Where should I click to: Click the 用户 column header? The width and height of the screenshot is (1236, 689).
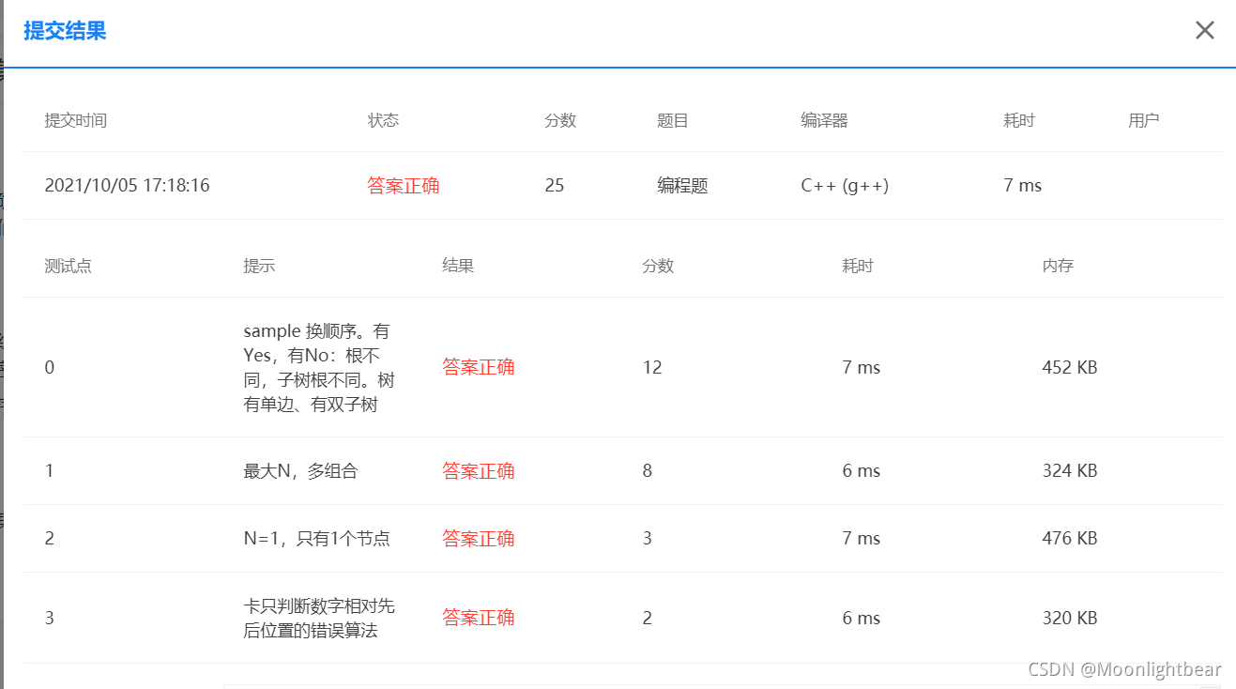tap(1143, 120)
